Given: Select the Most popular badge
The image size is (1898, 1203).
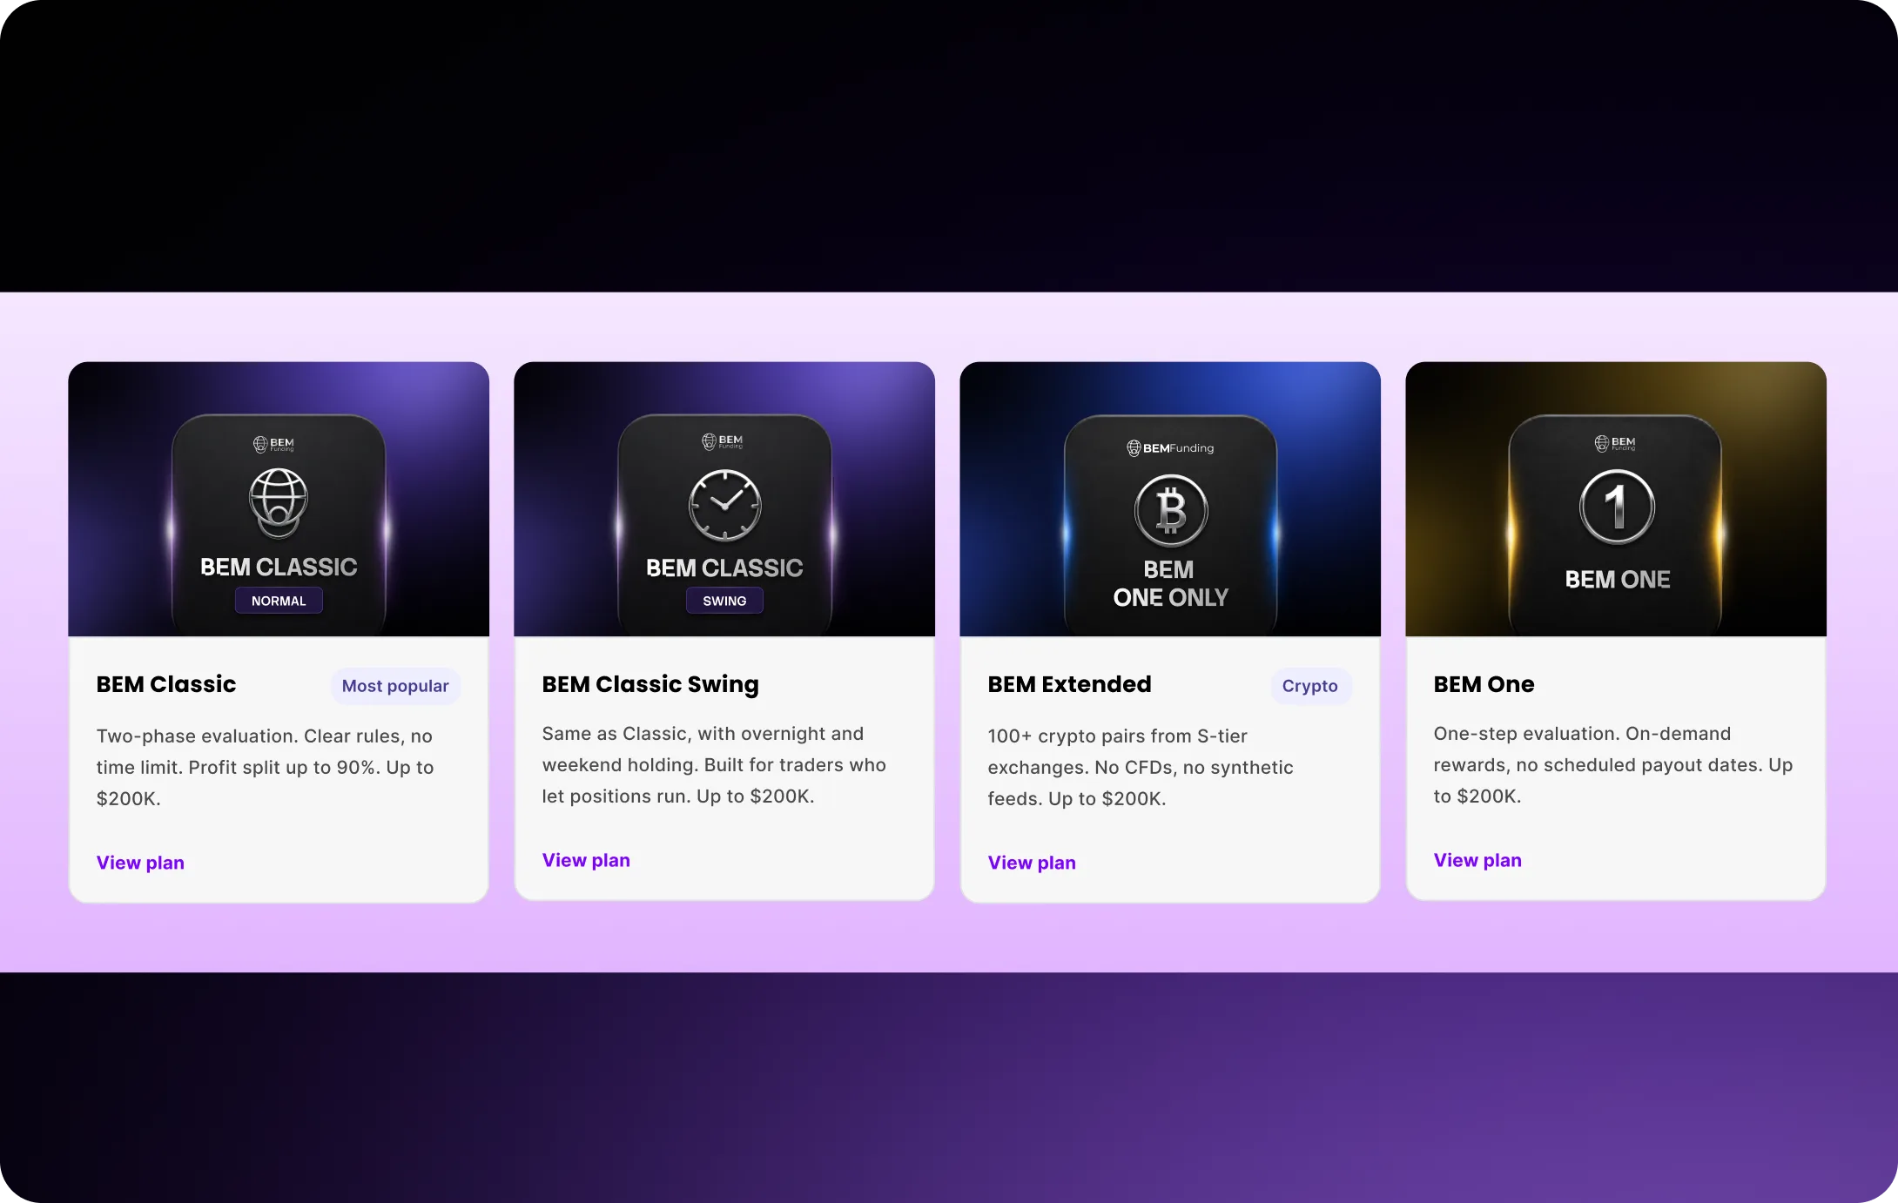Looking at the screenshot, I should click(395, 686).
